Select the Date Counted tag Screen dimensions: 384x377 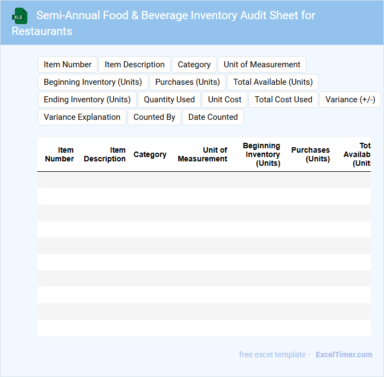[213, 117]
